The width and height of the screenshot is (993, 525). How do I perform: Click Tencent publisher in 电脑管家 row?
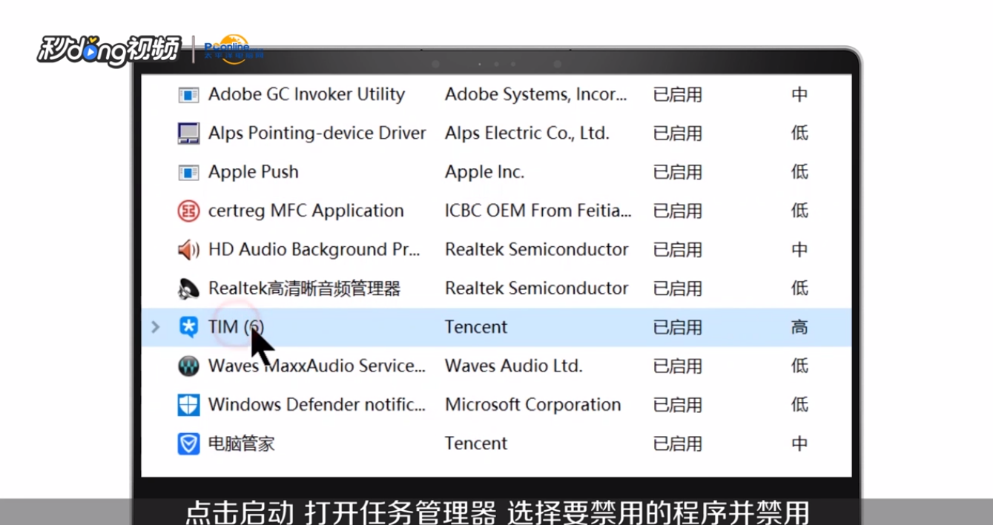(x=476, y=443)
